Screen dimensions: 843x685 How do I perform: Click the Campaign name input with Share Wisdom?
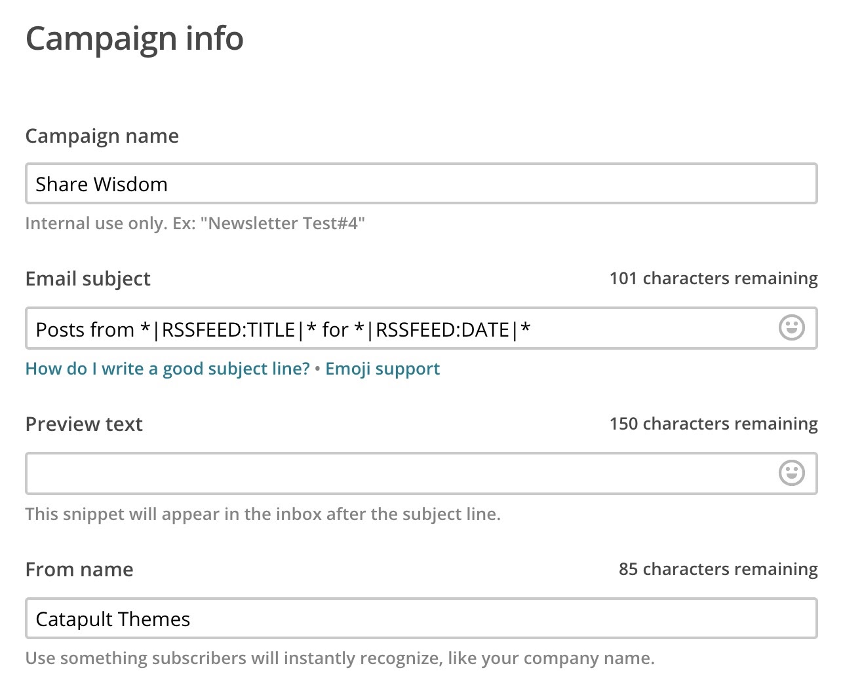pos(421,184)
